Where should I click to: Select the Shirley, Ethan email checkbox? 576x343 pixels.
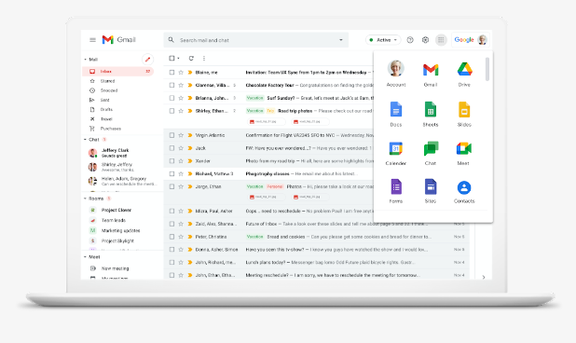point(171,111)
